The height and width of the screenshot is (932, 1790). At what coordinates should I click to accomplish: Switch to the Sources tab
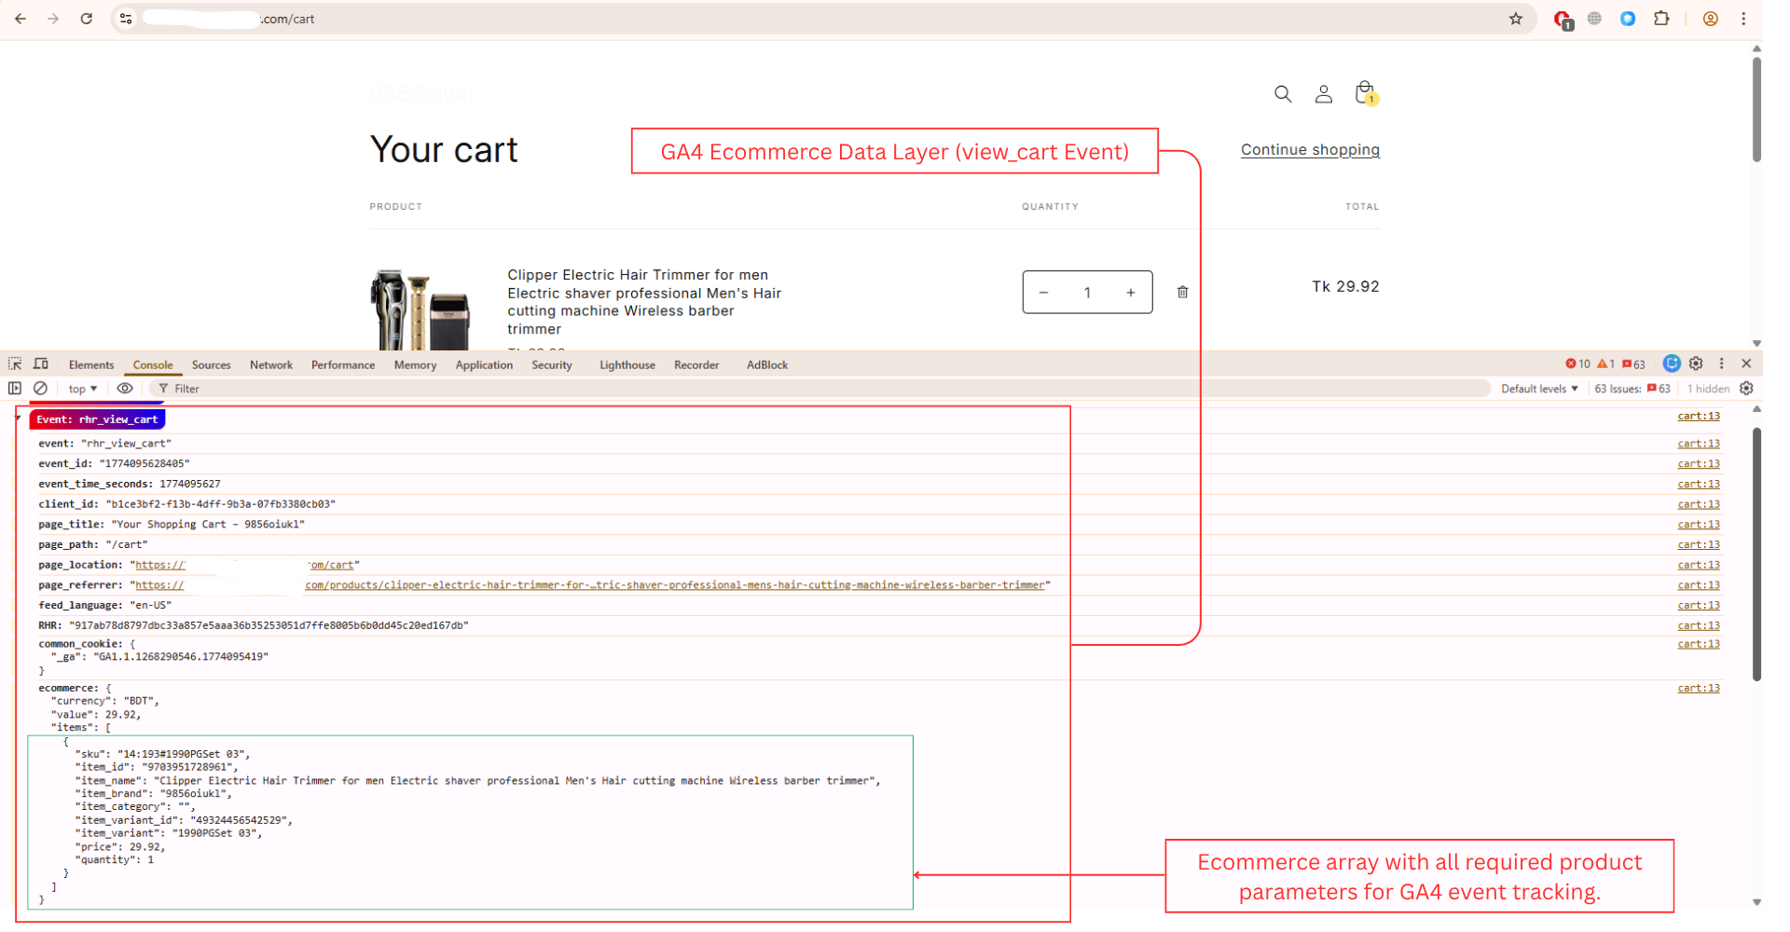(212, 365)
